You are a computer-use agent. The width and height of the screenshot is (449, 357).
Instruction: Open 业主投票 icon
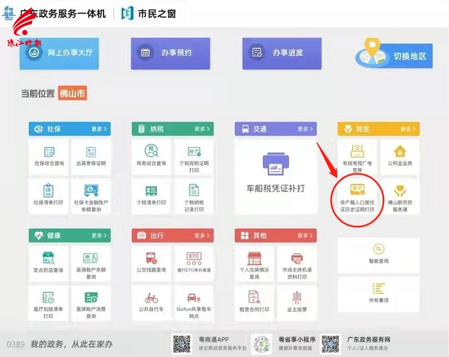point(297,297)
